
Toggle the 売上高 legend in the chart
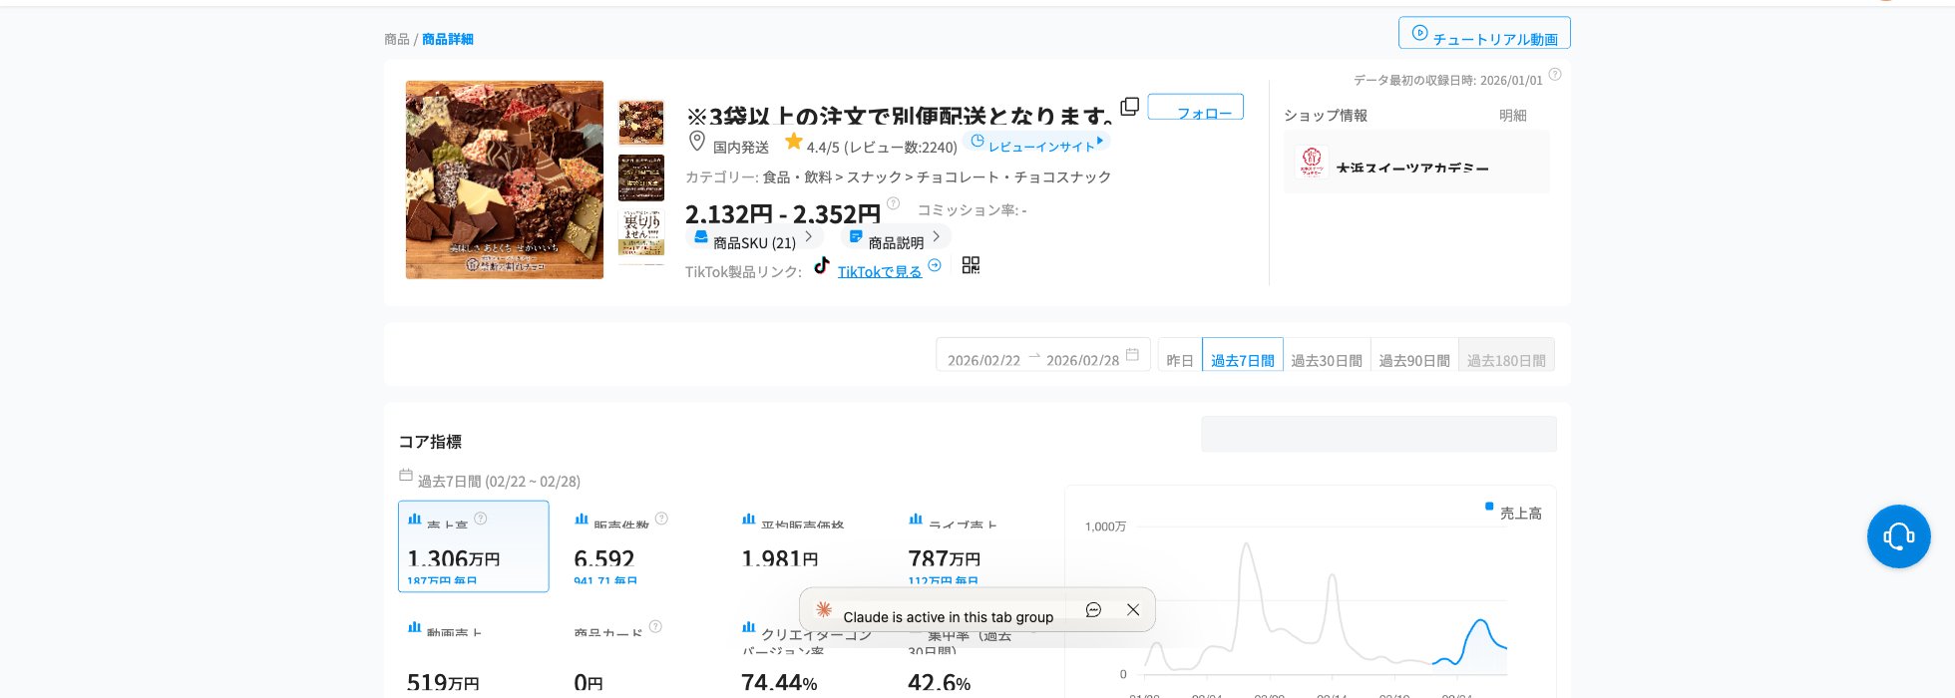1513,512
